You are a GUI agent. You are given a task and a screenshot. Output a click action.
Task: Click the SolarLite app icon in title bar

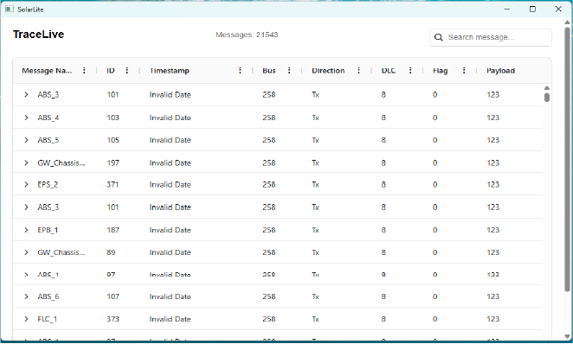point(10,10)
